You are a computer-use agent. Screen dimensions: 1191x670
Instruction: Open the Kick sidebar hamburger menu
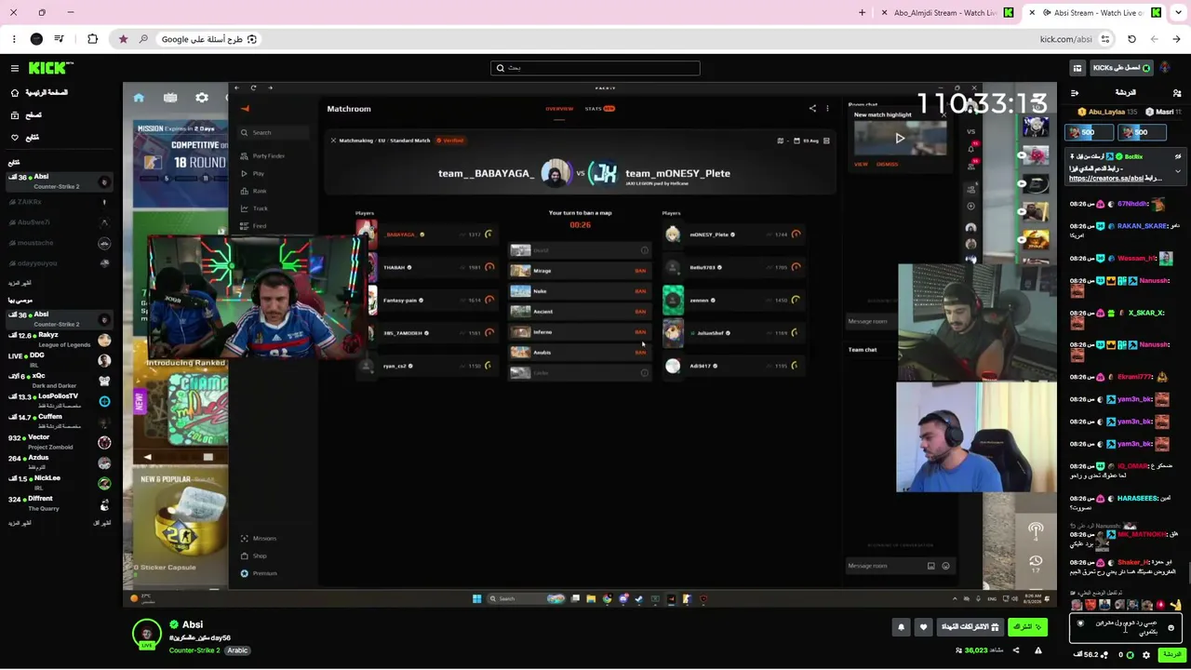pyautogui.click(x=15, y=68)
